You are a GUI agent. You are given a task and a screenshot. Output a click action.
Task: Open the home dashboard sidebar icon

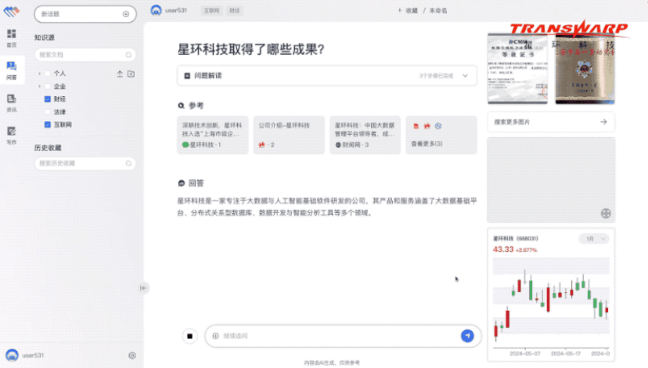point(12,34)
